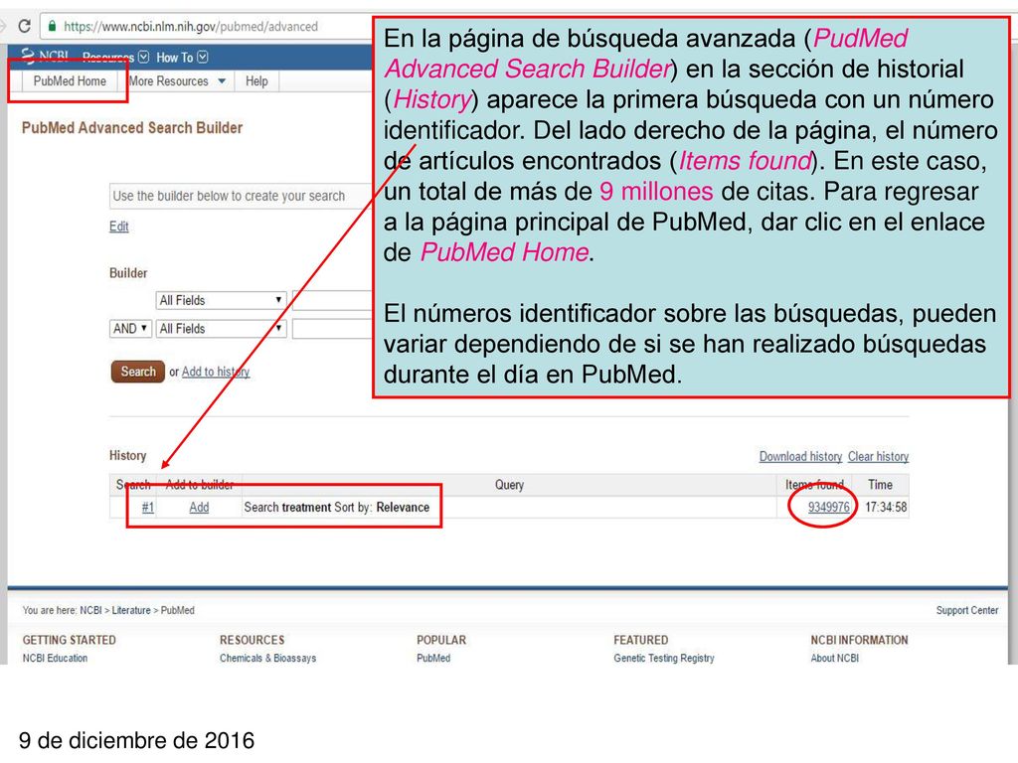Click the NCBI Education footer link
This screenshot has height=763, width=1018.
(56, 658)
